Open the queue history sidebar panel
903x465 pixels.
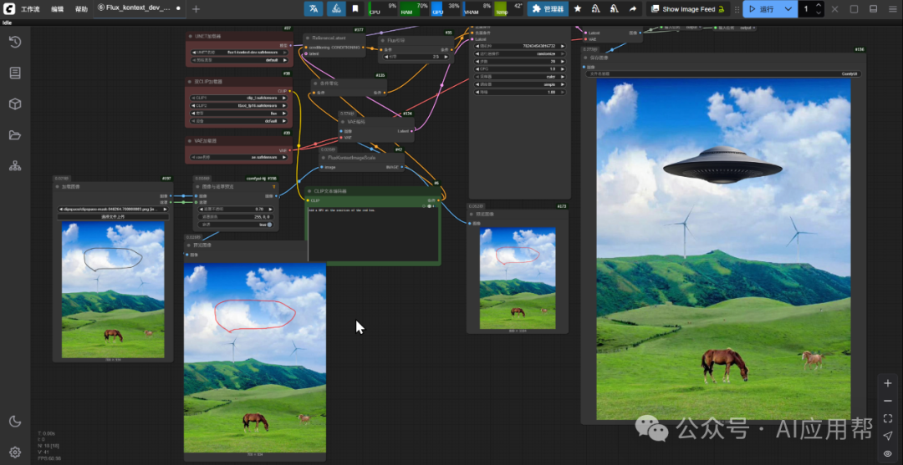click(15, 42)
